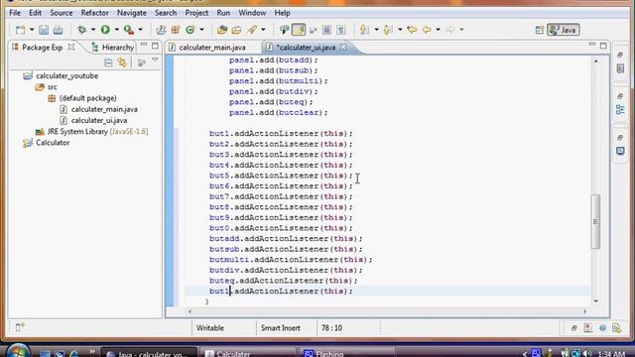This screenshot has height=357, width=635.
Task: Click the Search flashlight icon
Action: pyautogui.click(x=252, y=30)
